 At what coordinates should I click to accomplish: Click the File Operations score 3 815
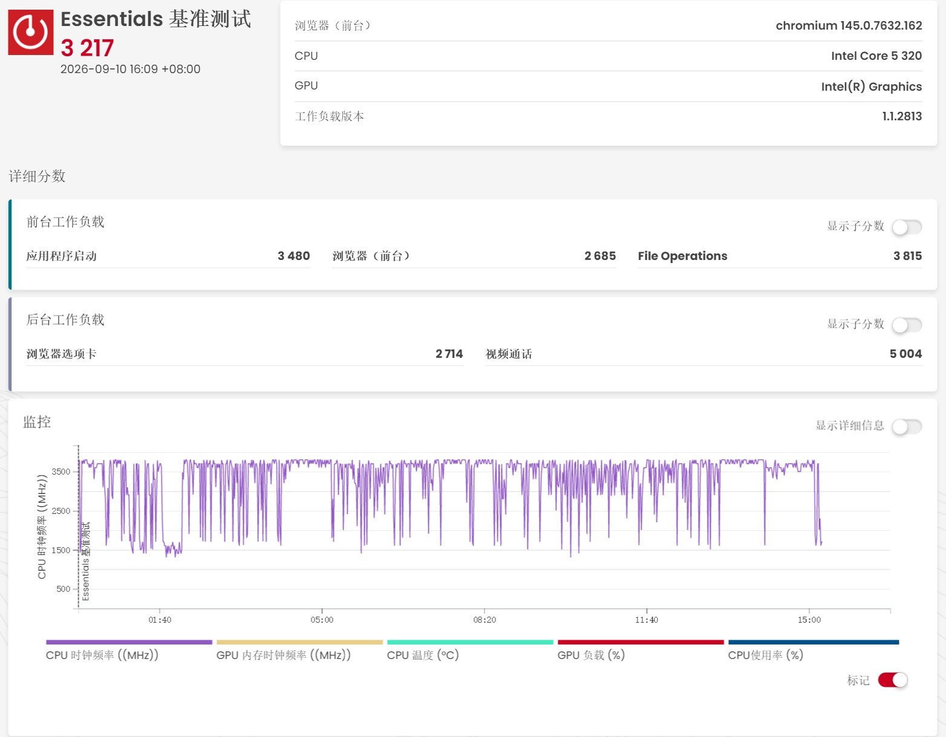click(x=907, y=256)
